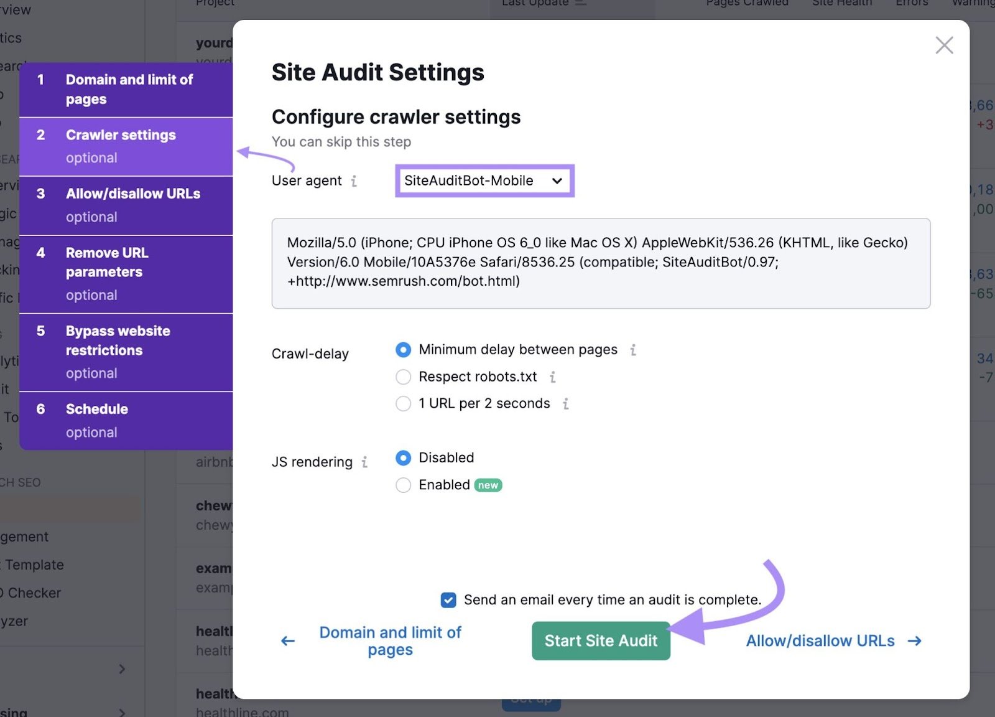Screen dimensions: 995x717
Task: Enable JS rendering by selecting Enabled
Action: point(403,485)
